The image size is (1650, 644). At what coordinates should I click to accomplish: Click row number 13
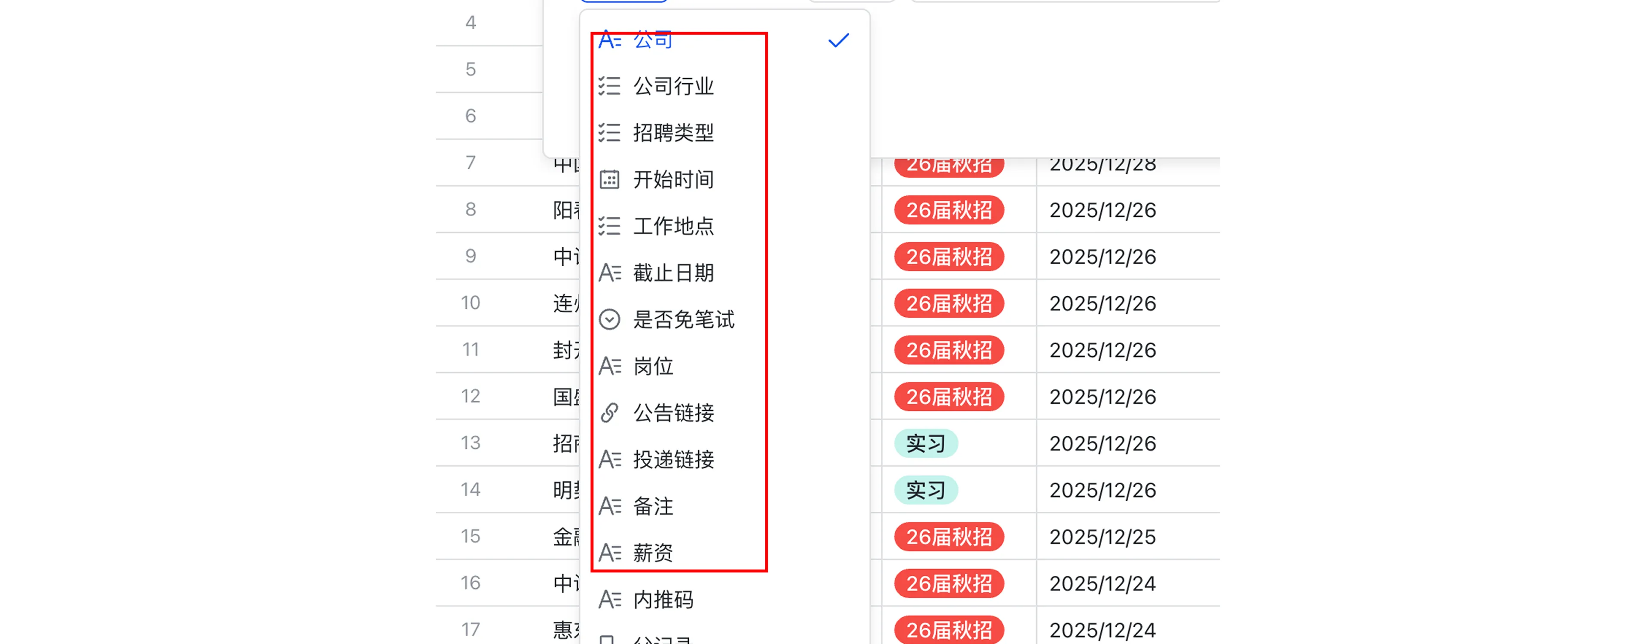[471, 443]
